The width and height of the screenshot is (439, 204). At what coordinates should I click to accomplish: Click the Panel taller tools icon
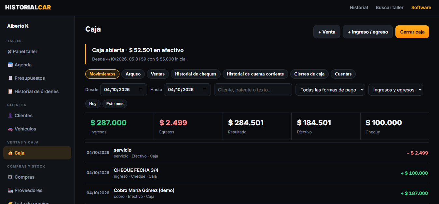click(9, 51)
